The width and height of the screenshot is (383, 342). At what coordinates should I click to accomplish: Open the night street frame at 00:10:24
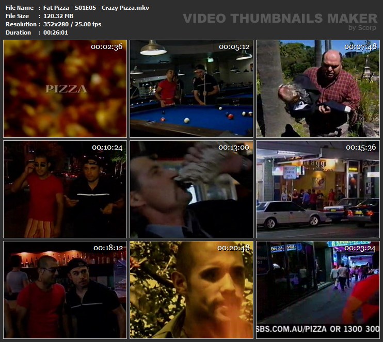(x=65, y=189)
